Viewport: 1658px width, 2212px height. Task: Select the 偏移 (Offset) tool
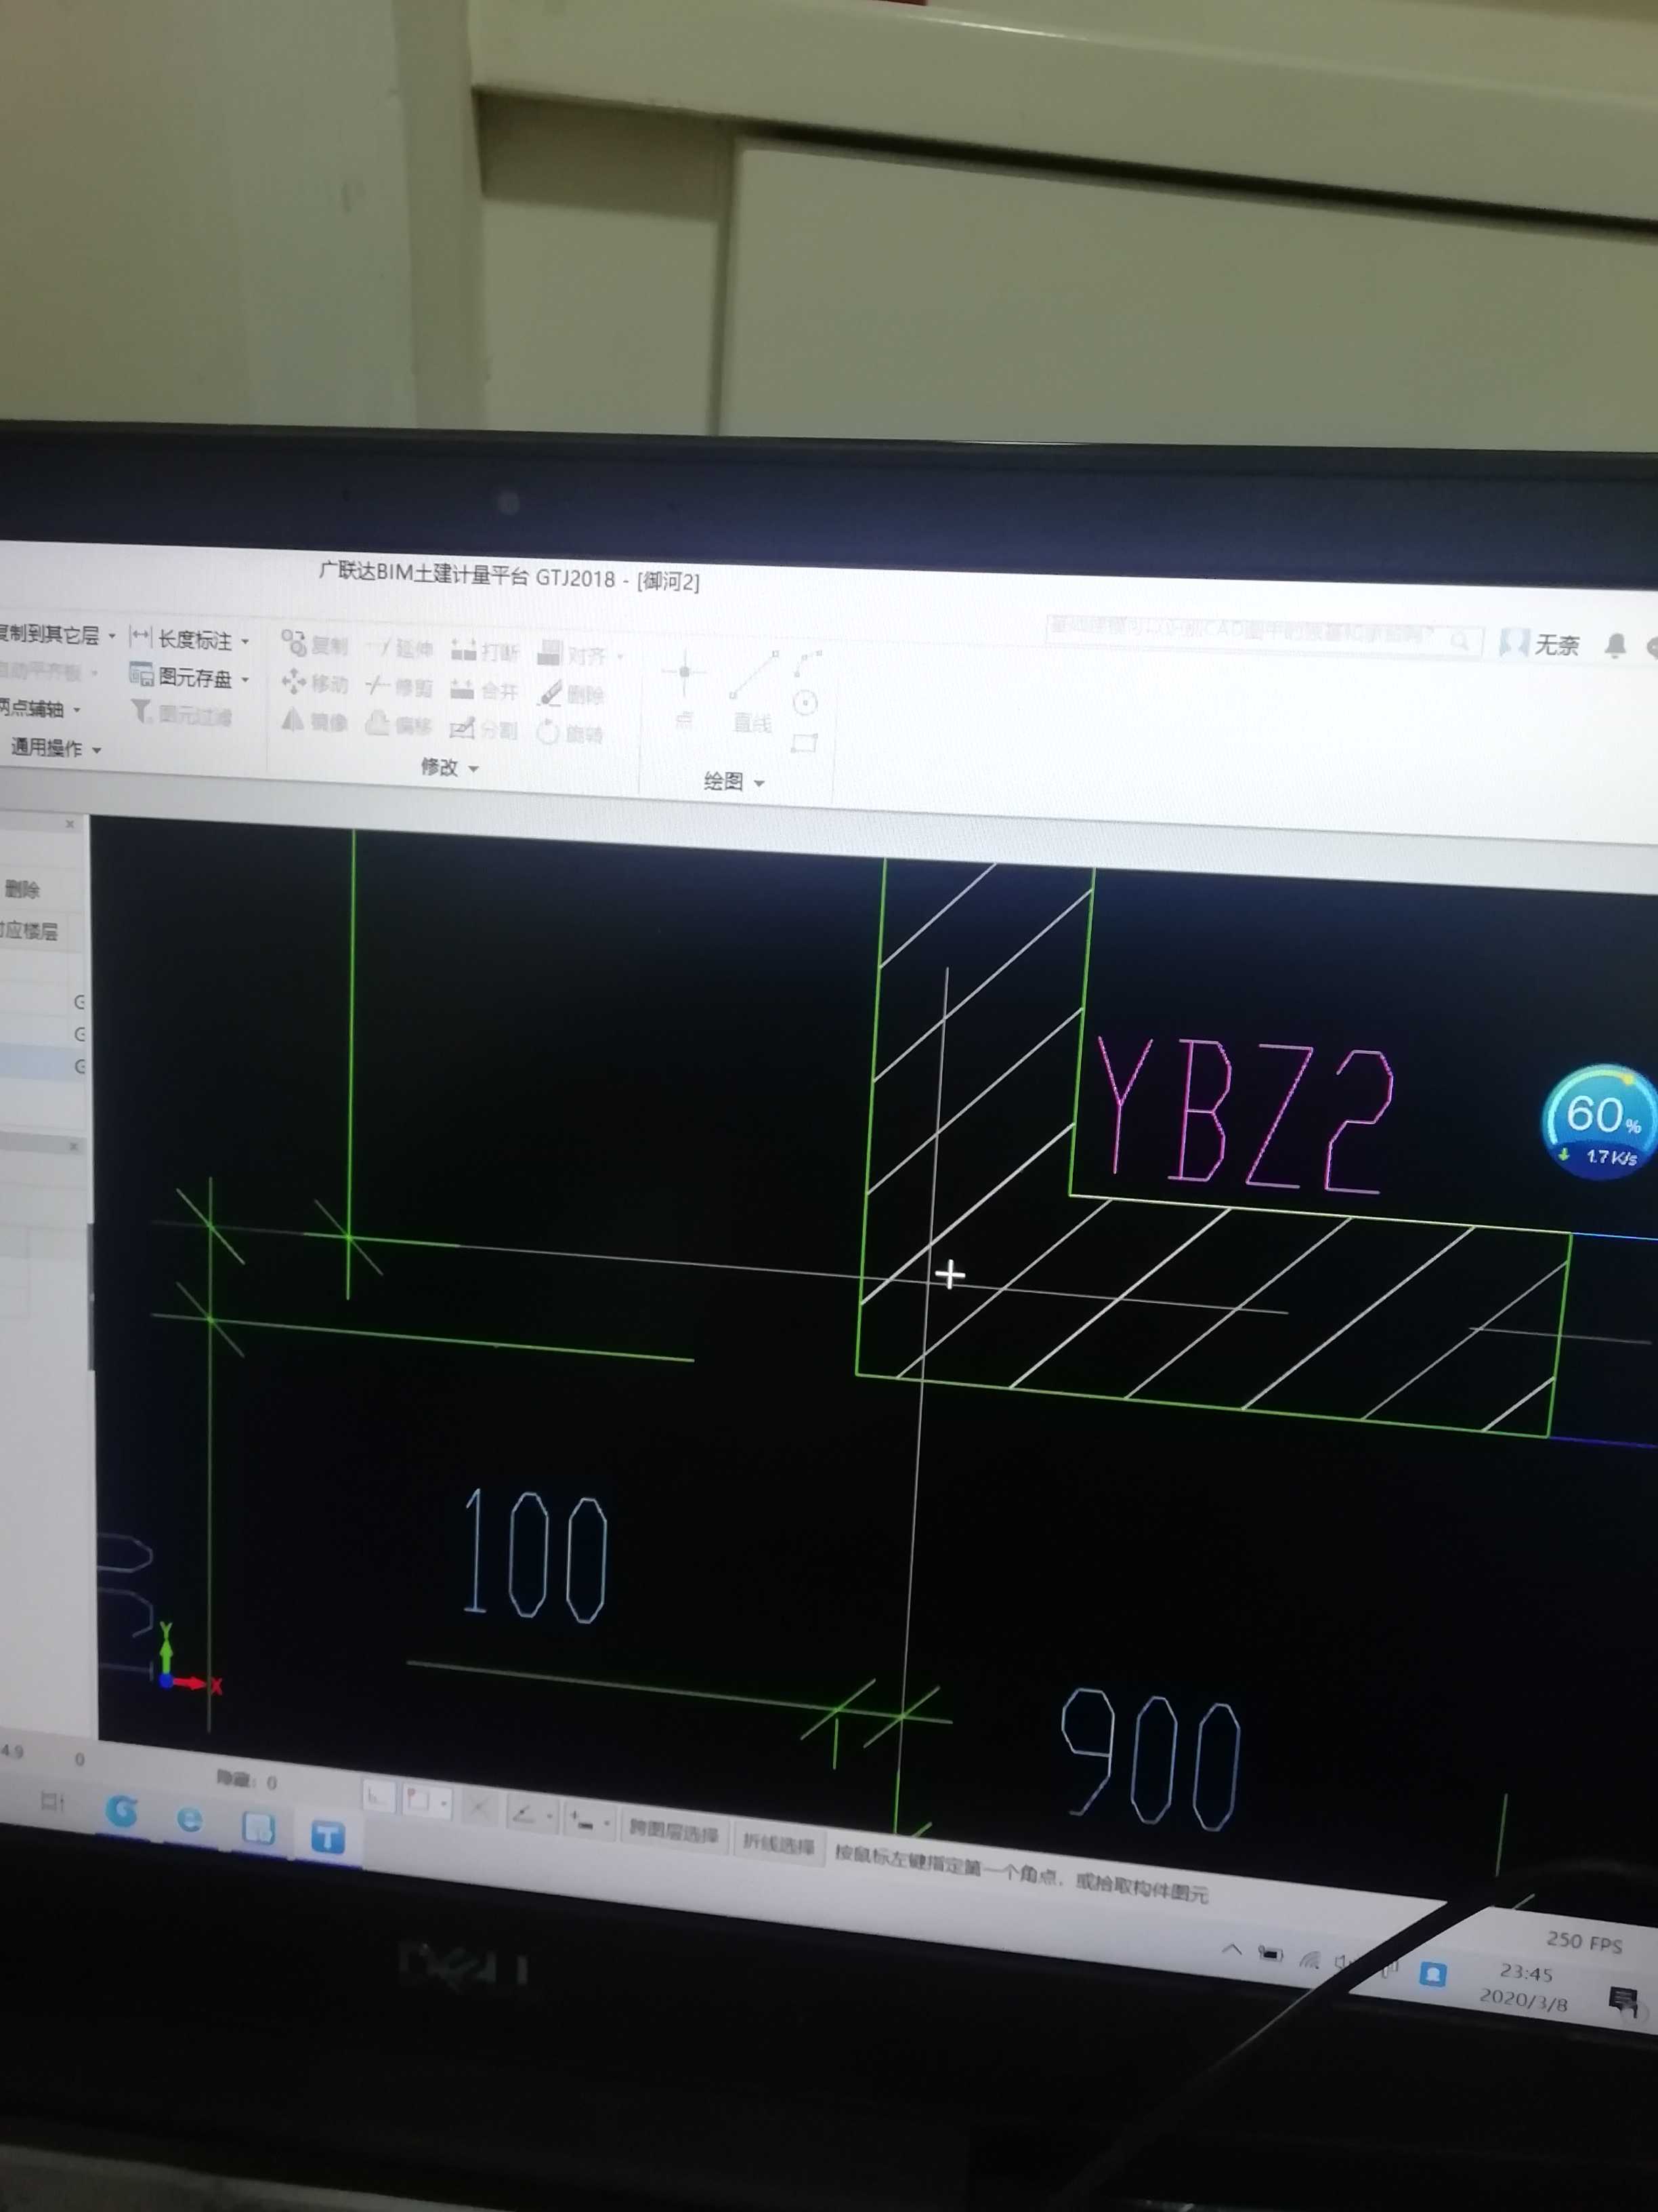pyautogui.click(x=399, y=724)
